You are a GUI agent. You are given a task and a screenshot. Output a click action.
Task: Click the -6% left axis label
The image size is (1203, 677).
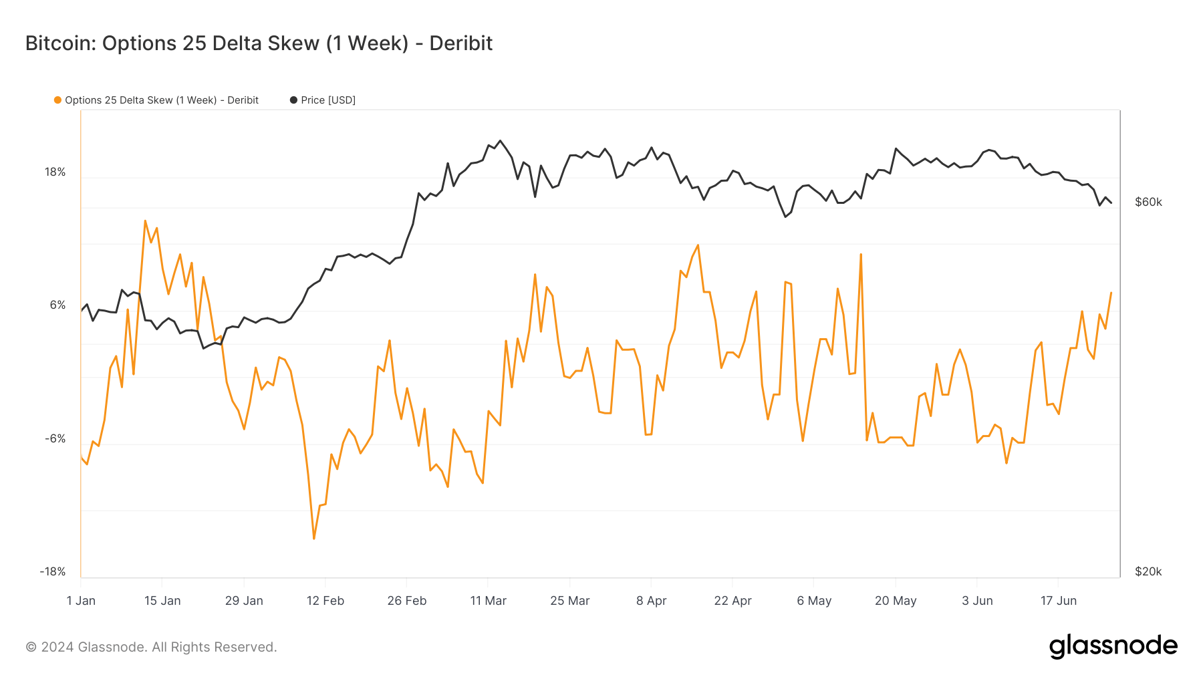tap(55, 439)
